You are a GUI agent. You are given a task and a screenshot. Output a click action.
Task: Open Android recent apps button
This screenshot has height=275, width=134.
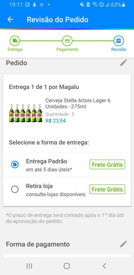point(29,266)
